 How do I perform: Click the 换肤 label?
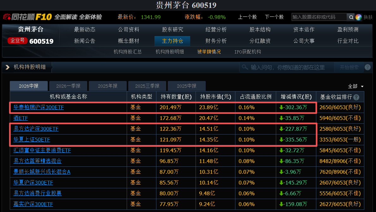click(x=368, y=17)
